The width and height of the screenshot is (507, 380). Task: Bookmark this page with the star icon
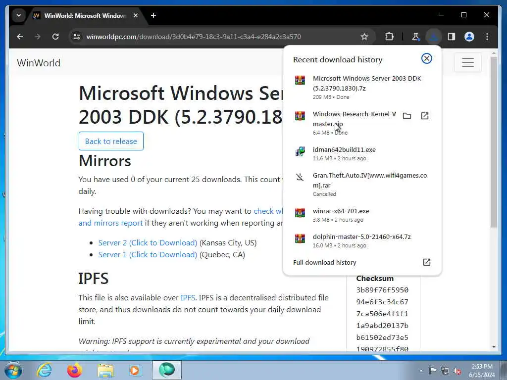click(x=364, y=37)
